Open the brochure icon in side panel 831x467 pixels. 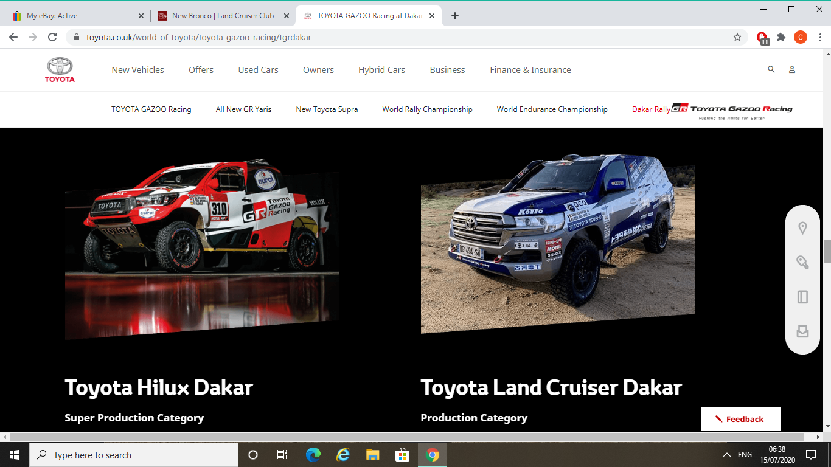coord(803,297)
